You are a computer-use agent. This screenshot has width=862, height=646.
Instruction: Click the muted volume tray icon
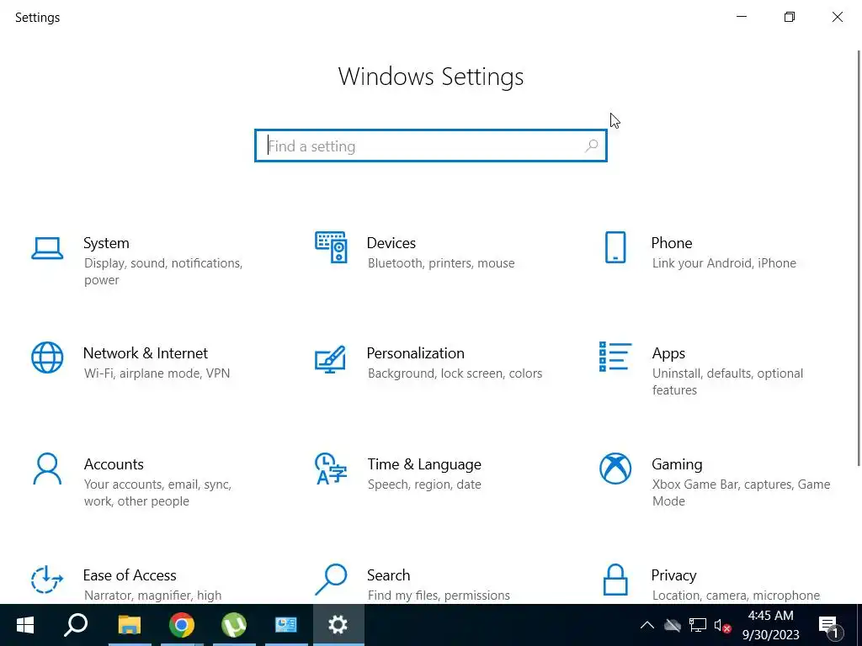click(722, 625)
